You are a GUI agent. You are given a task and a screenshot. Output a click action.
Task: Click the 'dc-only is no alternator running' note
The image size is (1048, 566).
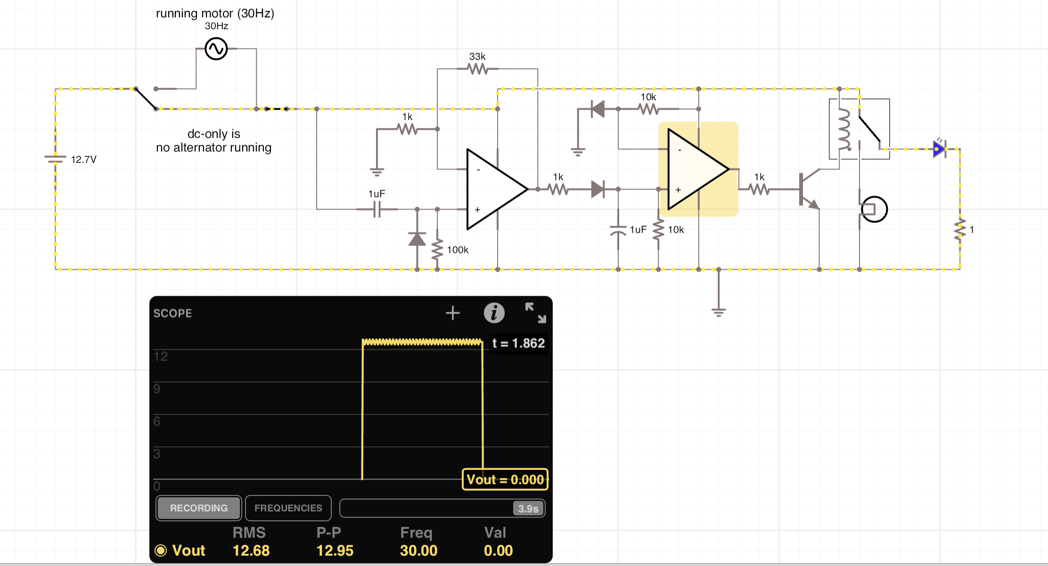213,140
